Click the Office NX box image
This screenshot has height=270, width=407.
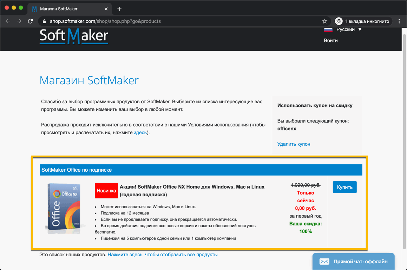(64, 209)
